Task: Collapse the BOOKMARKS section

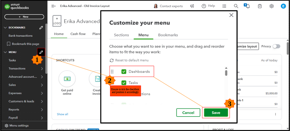Action: 5,28
